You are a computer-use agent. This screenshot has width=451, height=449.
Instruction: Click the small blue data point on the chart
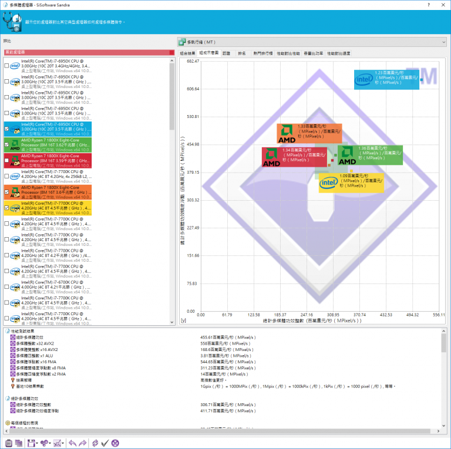(422, 80)
